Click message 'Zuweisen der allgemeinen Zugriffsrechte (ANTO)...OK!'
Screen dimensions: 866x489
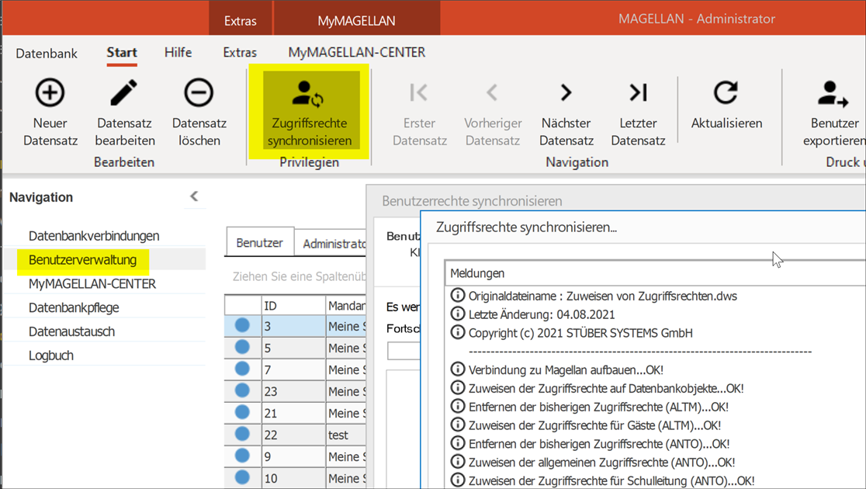tap(602, 462)
